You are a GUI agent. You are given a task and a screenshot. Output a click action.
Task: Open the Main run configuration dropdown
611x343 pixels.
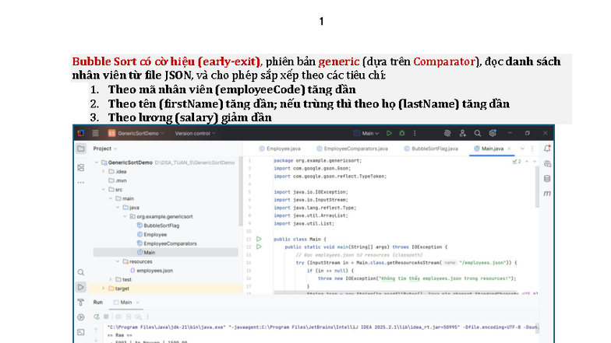click(x=368, y=134)
